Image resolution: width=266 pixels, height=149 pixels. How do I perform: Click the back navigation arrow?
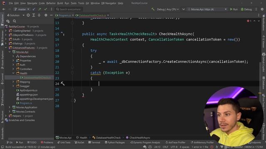pyautogui.click(x=4, y=9)
